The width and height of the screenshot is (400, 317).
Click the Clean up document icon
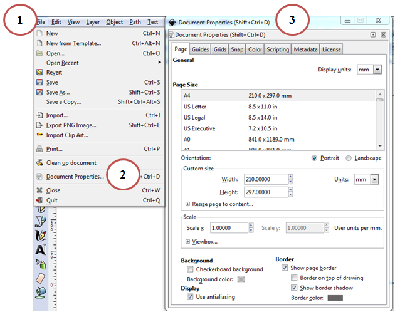[39, 163]
